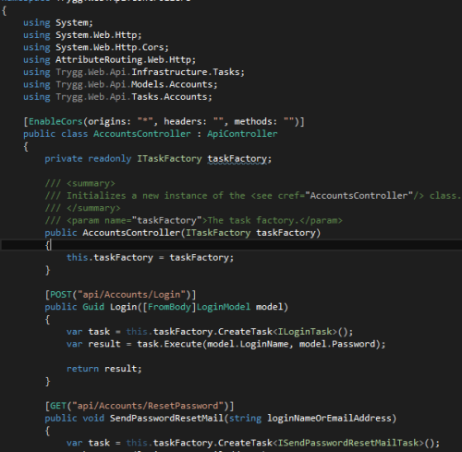The image size is (462, 452).
Task: Click the return result statement
Action: point(104,369)
